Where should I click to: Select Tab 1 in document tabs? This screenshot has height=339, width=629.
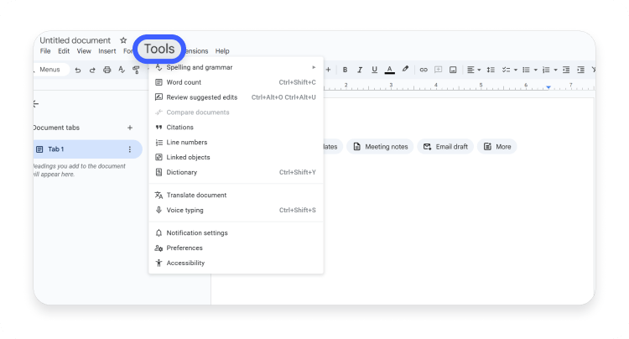(x=87, y=149)
